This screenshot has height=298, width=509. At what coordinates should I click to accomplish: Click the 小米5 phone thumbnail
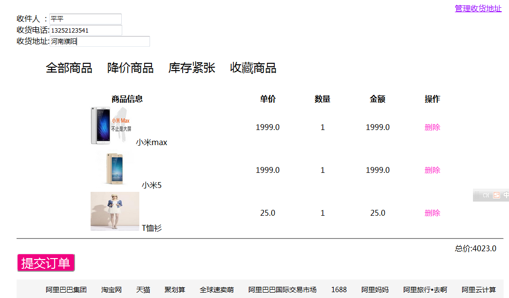[114, 169]
